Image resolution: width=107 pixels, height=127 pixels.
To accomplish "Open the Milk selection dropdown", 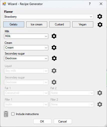I will coord(26,36).
